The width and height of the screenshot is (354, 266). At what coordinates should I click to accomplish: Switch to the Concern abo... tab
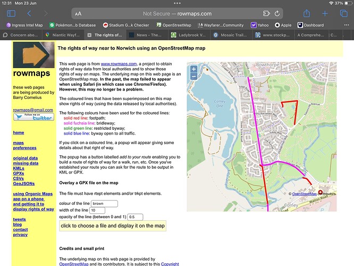tap(21, 35)
